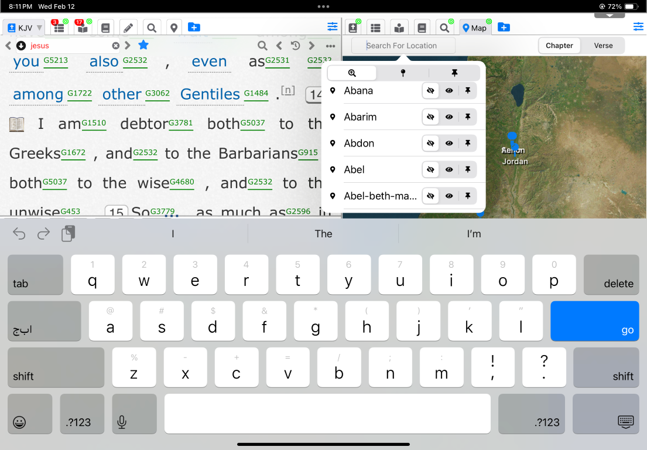Switch to the Verse segment
The image size is (647, 450).
[x=603, y=46]
